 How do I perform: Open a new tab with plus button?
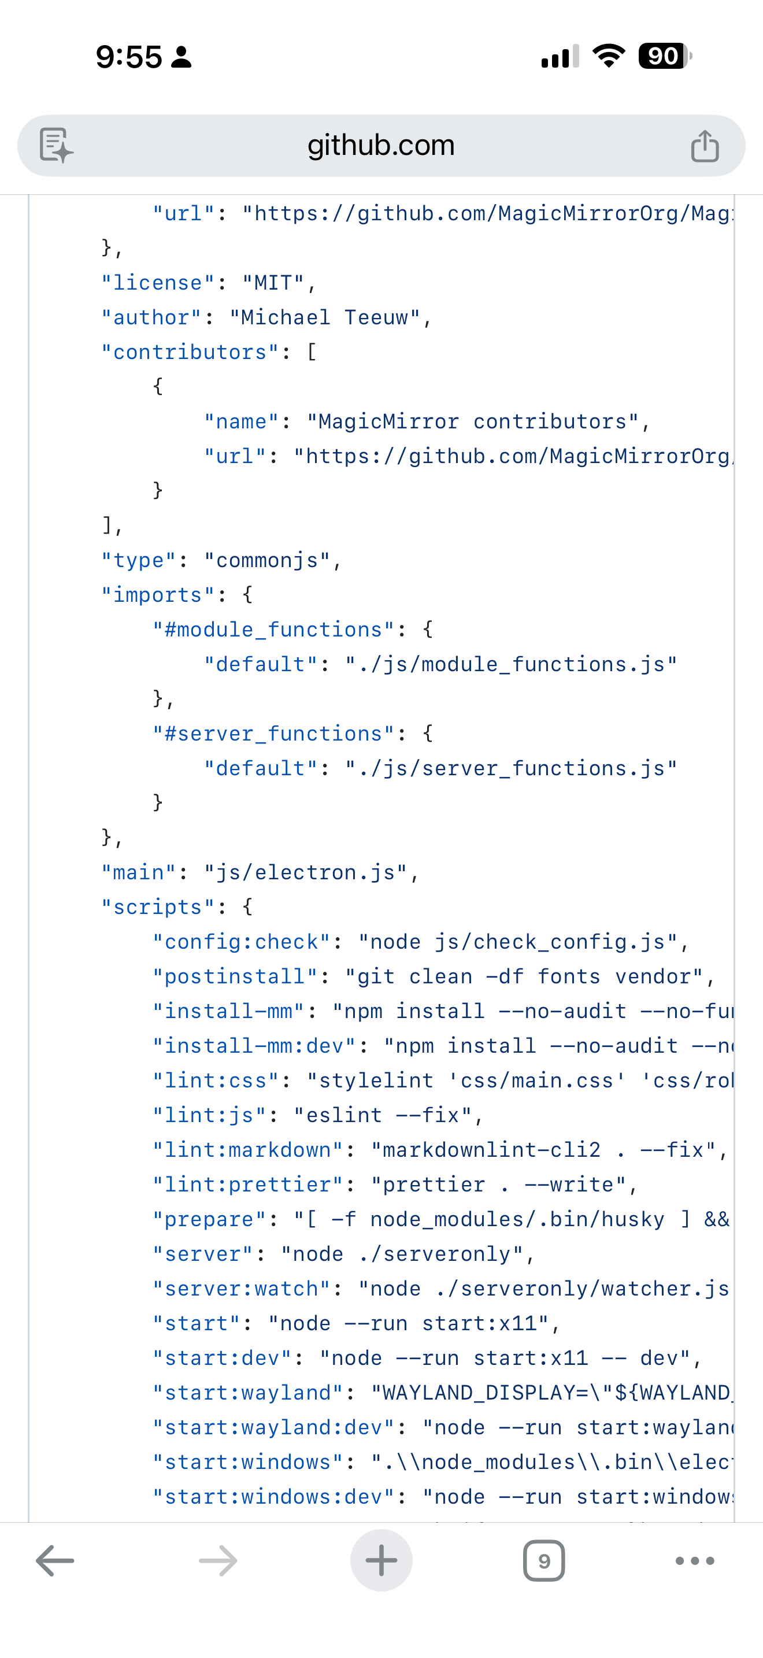click(381, 1560)
